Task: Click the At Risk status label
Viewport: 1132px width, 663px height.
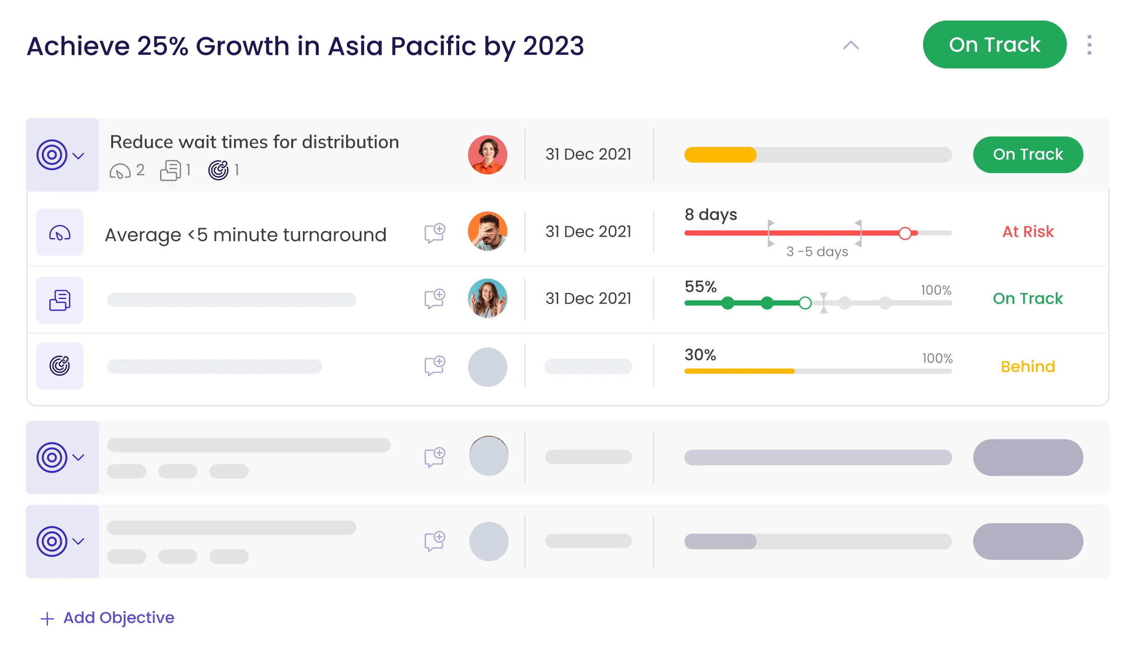Action: coord(1027,232)
